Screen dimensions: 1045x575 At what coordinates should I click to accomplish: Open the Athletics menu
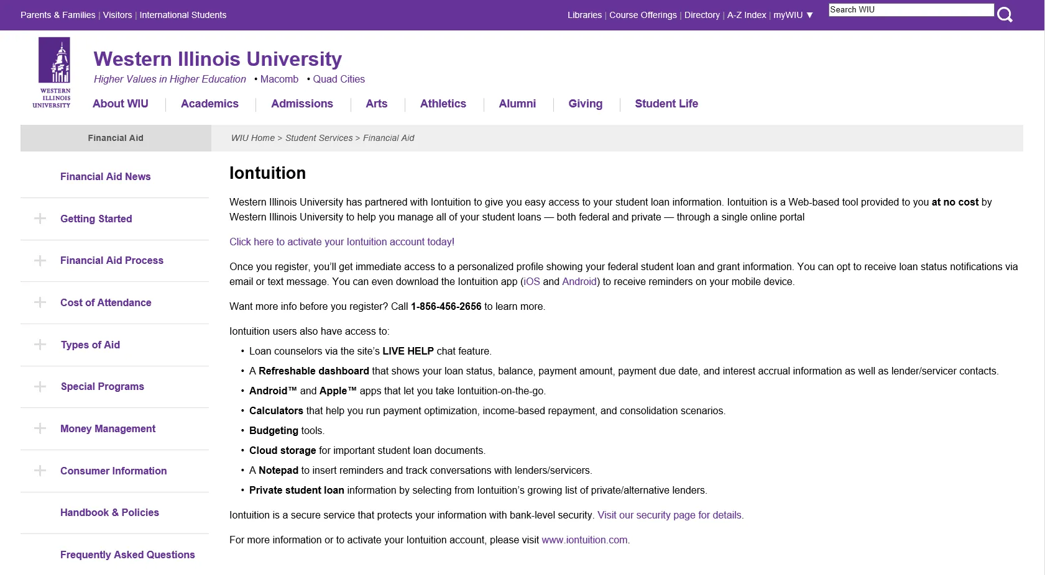pos(443,104)
